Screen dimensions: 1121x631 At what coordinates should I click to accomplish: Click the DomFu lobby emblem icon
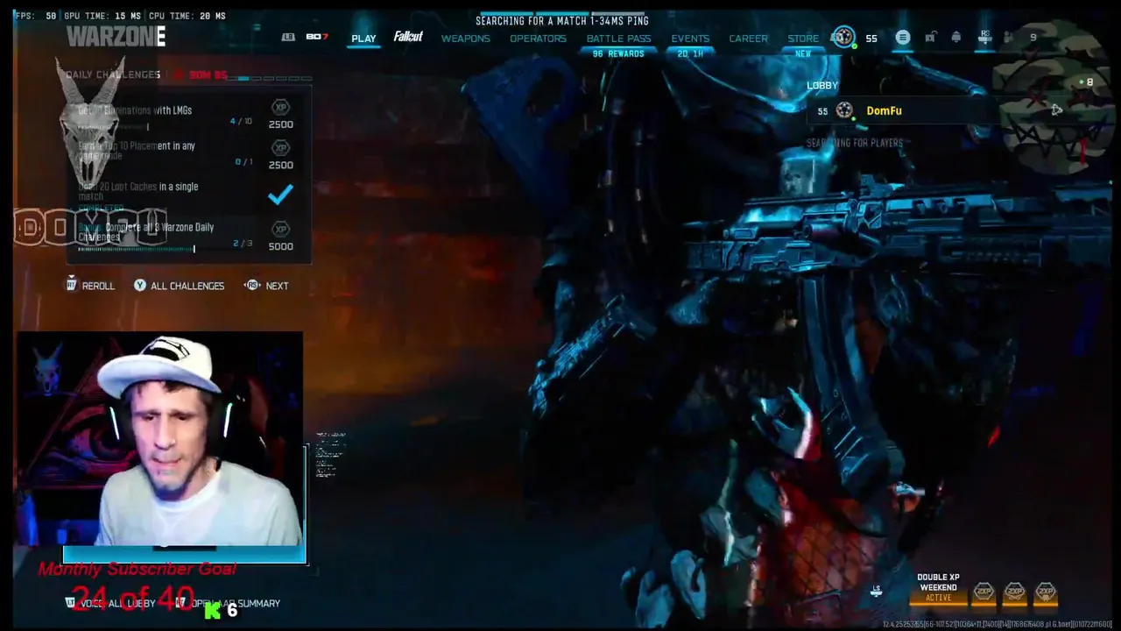point(844,110)
